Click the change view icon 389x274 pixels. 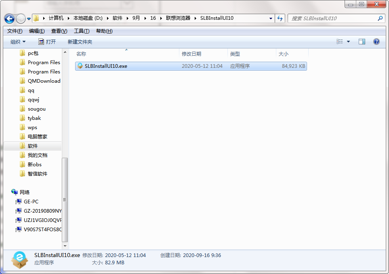pos(340,42)
